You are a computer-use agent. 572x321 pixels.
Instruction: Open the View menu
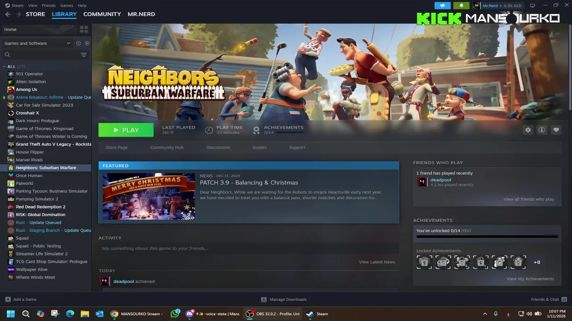(33, 5)
